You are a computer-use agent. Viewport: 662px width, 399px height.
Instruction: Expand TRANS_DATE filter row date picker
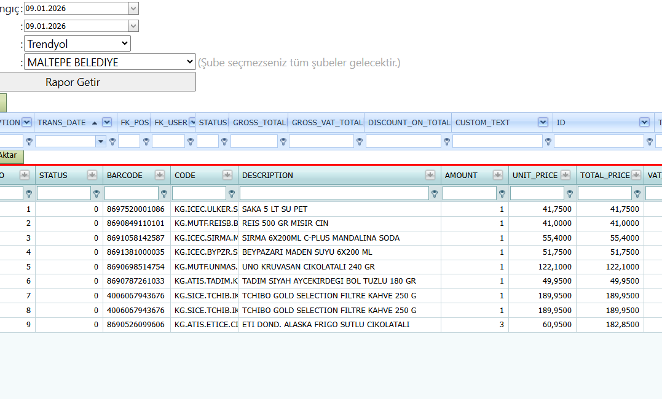pos(100,142)
